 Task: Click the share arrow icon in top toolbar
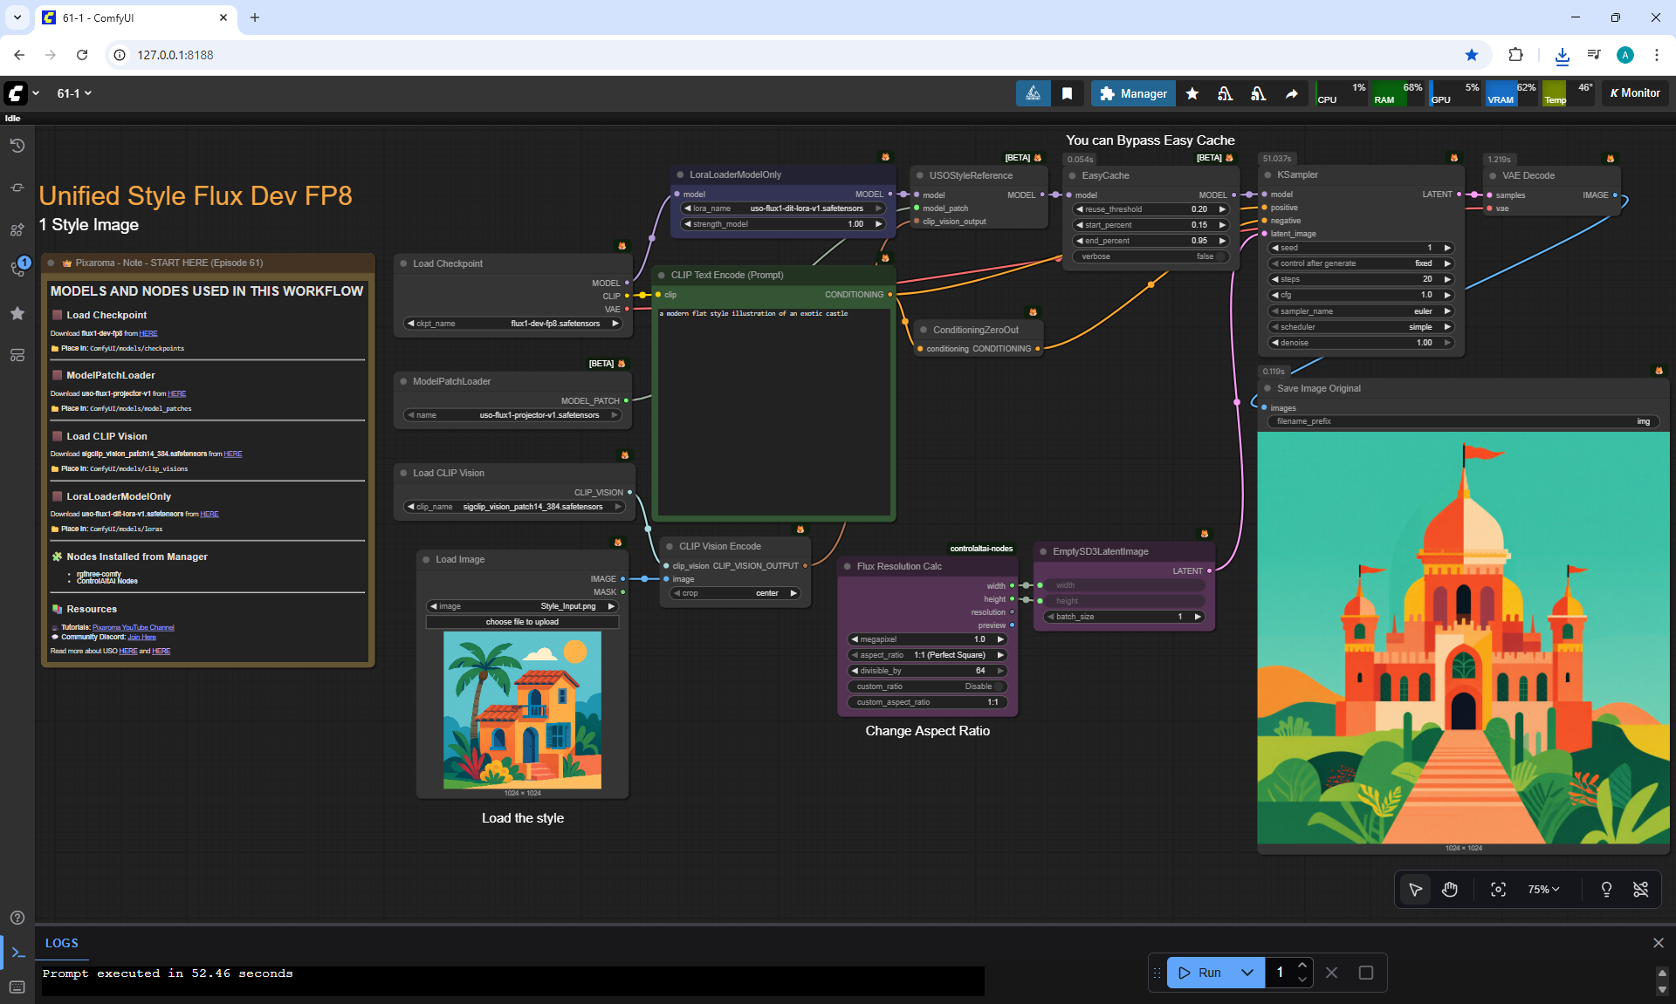coord(1291,93)
